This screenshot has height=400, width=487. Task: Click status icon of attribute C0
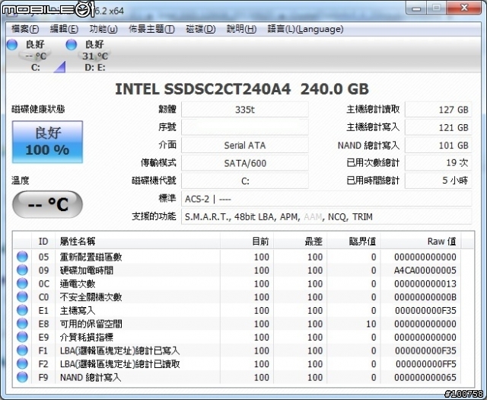(x=22, y=296)
